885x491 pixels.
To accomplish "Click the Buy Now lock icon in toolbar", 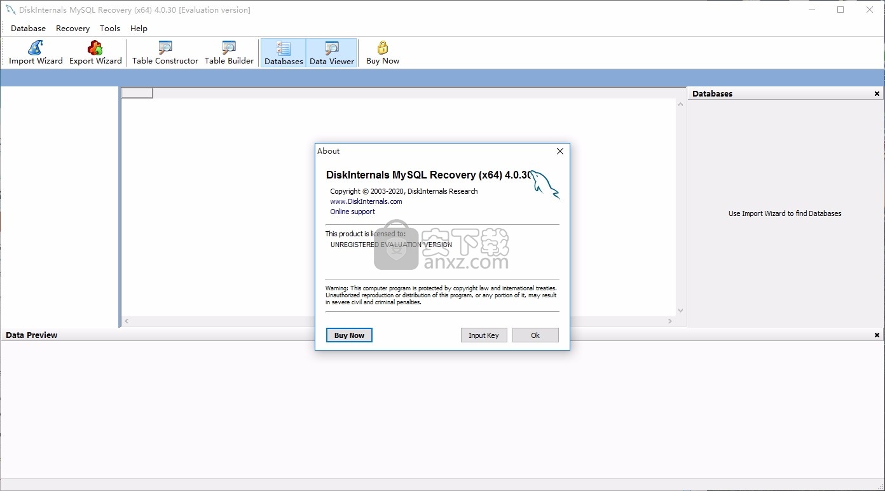I will [x=383, y=53].
